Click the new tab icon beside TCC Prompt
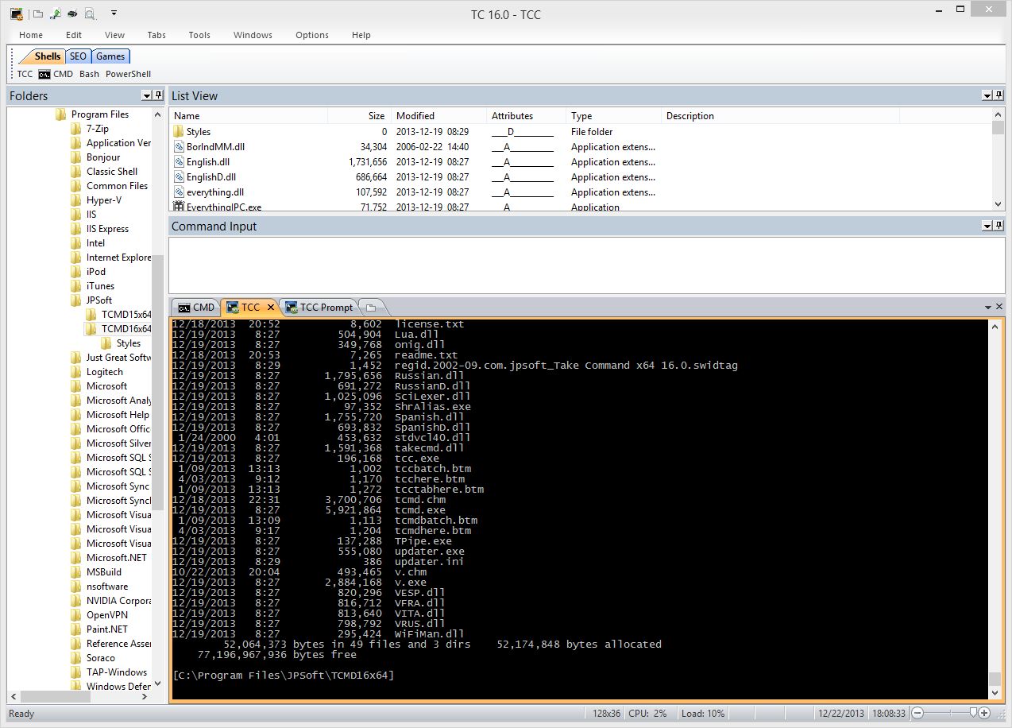This screenshot has width=1012, height=728. point(371,308)
